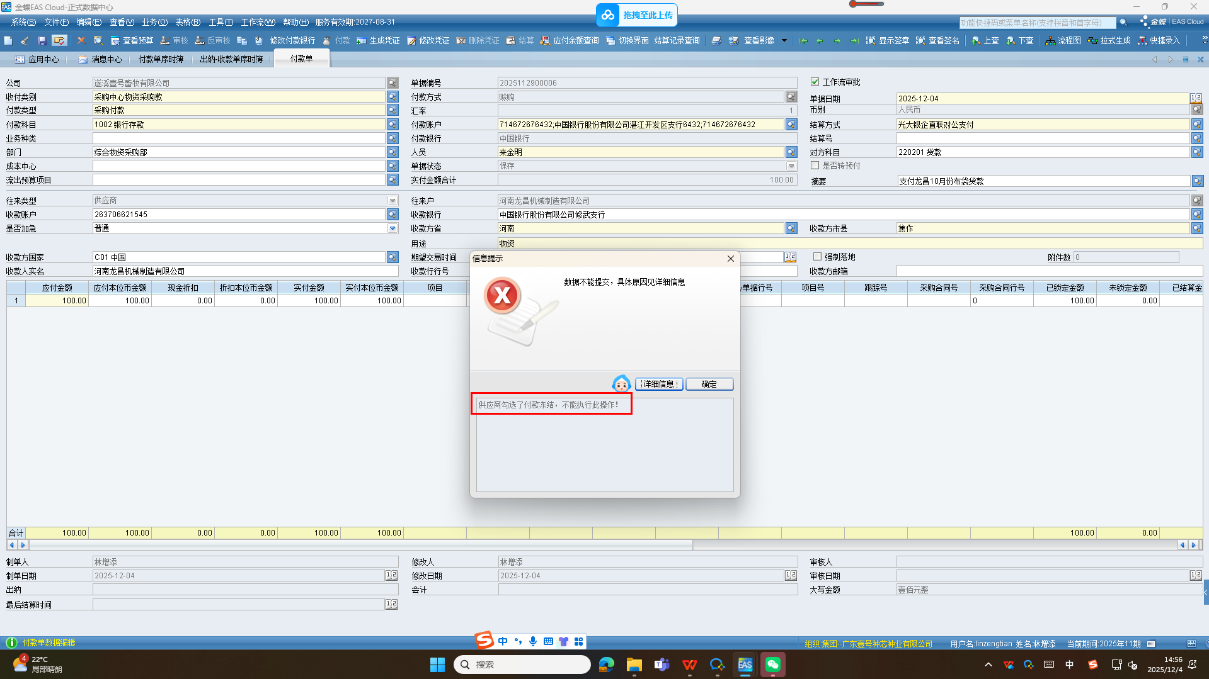The width and height of the screenshot is (1209, 679).
Task: Uncheck the 工作流审批 checkbox
Action: click(815, 82)
